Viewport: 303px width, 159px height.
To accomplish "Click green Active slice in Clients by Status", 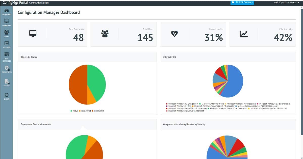I will coord(97,82).
